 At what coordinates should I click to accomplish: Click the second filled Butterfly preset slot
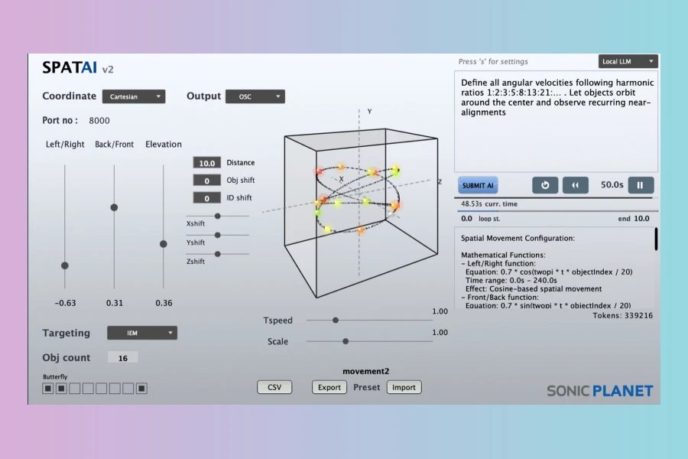tap(61, 389)
